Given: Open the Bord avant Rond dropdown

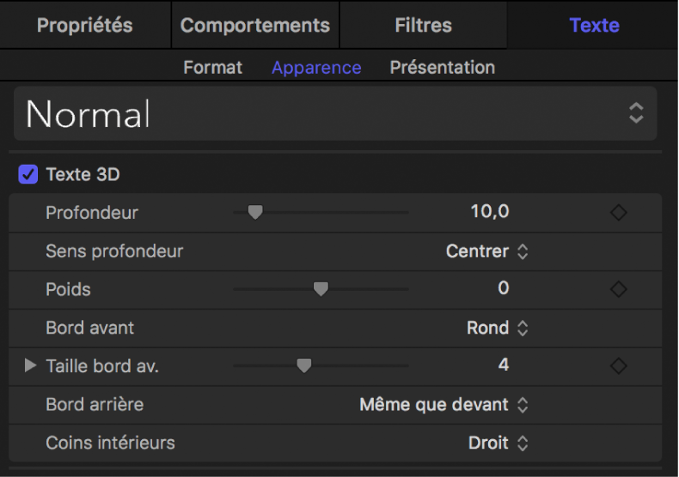Looking at the screenshot, I should [x=497, y=328].
